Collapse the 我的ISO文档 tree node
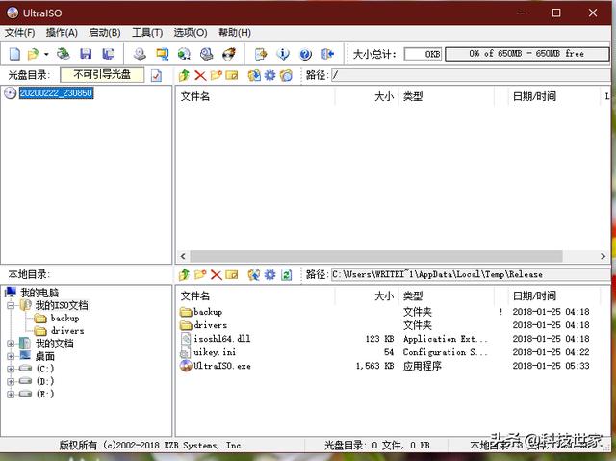 pos(11,305)
